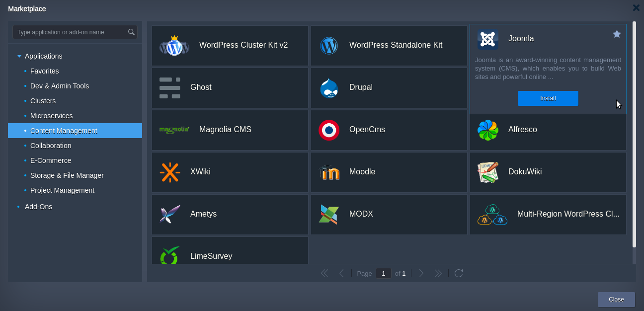The width and height of the screenshot is (644, 311).
Task: Open the E-Commerce category
Action: click(51, 160)
